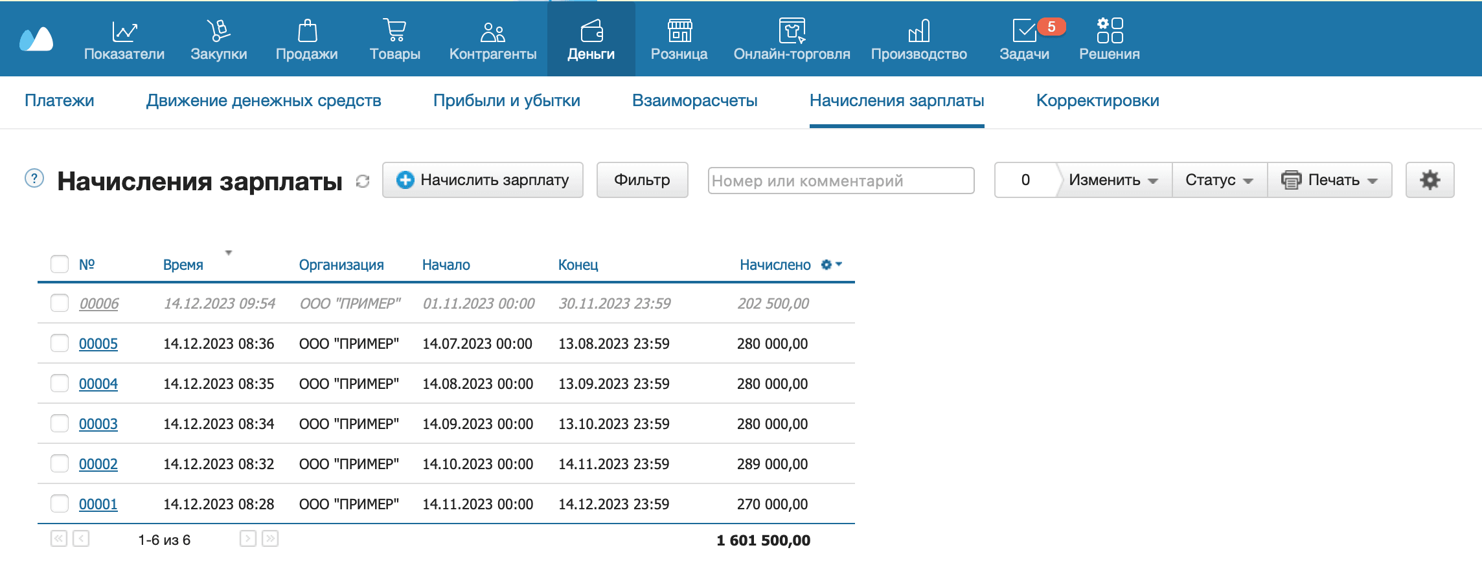Select checkbox for row 00006

pyautogui.click(x=60, y=303)
